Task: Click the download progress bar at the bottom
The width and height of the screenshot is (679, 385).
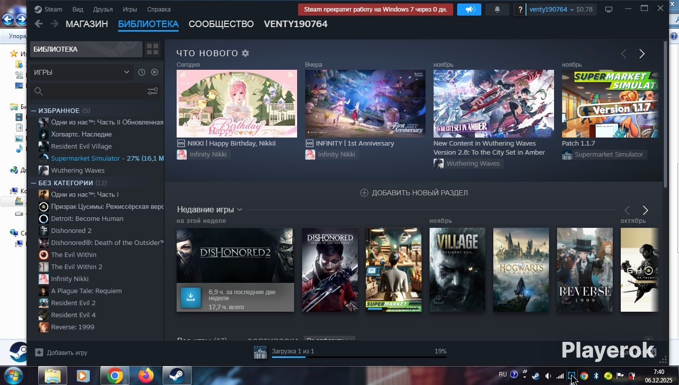Action: click(x=359, y=357)
